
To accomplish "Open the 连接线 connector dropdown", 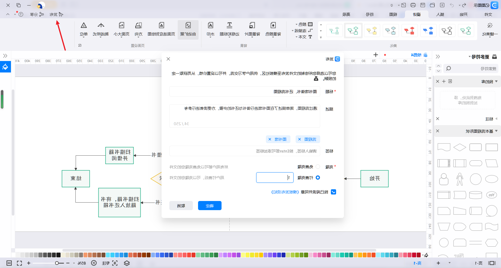I will 302,31.
